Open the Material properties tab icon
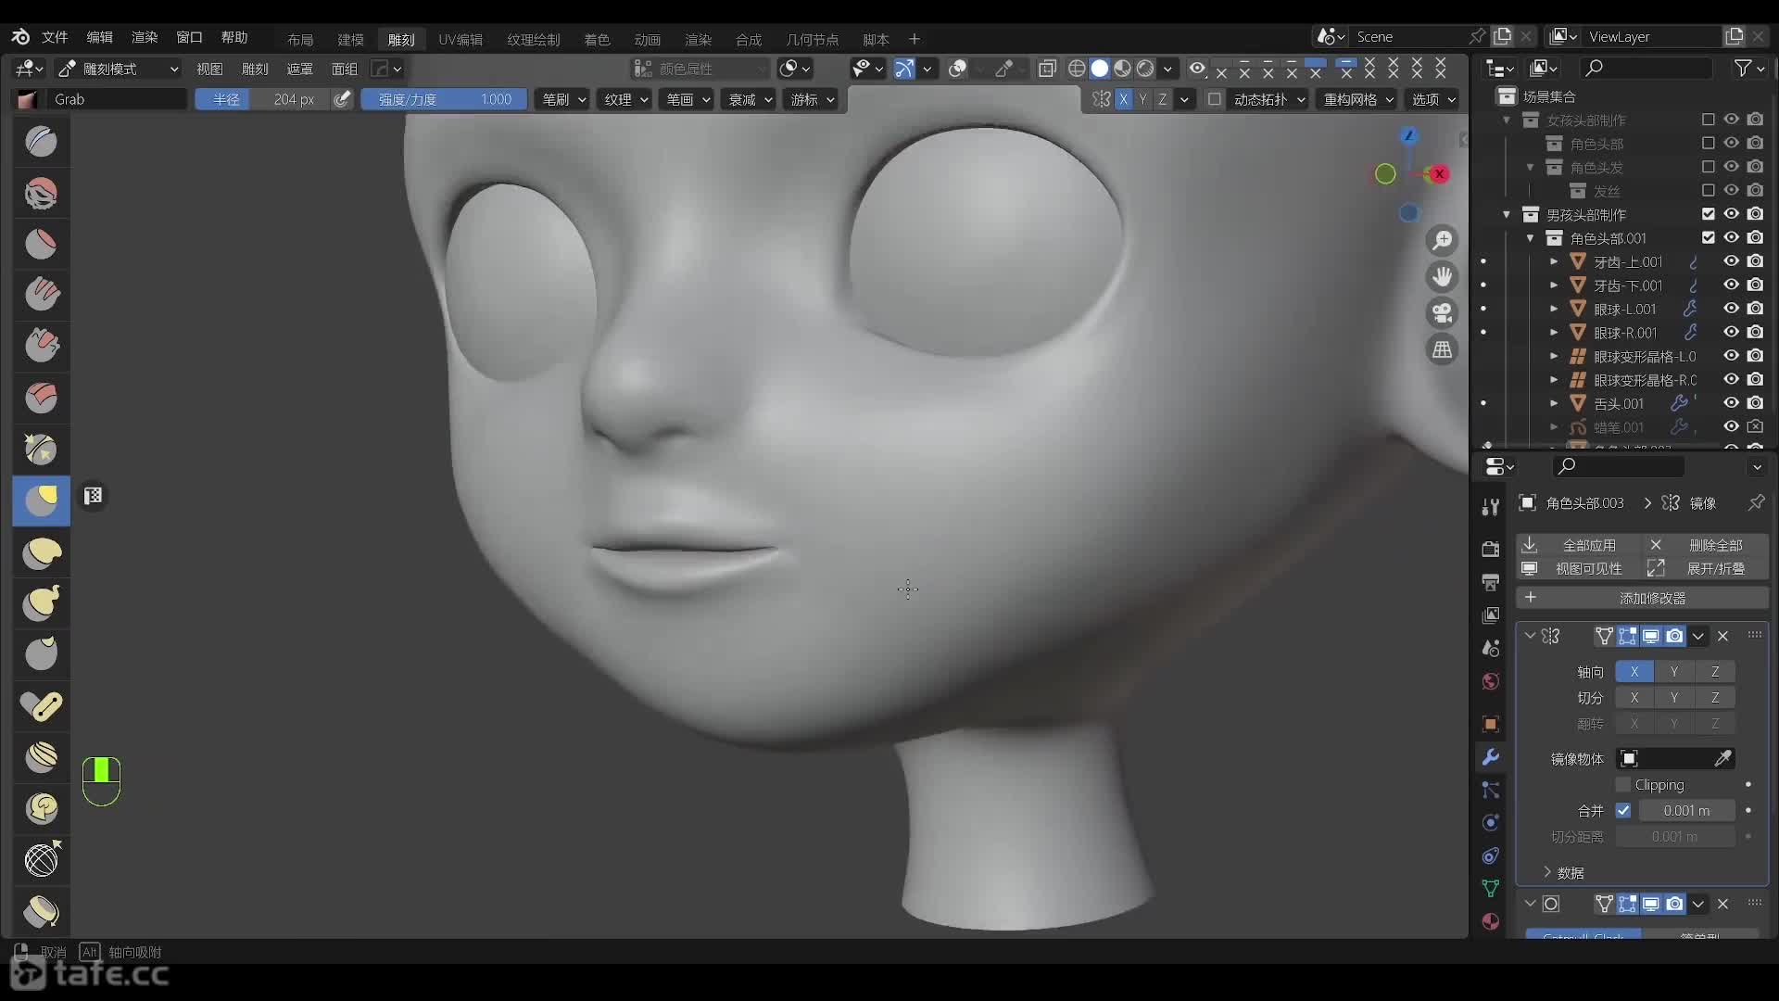Image resolution: width=1779 pixels, height=1001 pixels. coord(1490,921)
